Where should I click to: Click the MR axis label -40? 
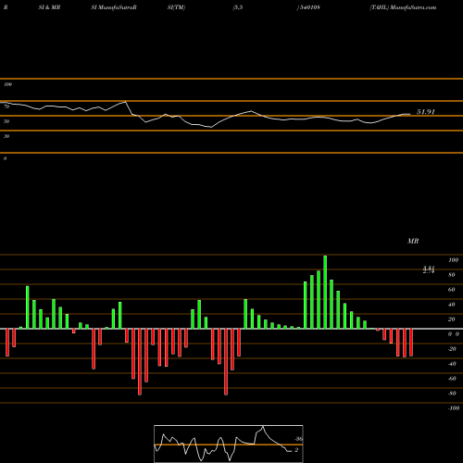click(452, 364)
